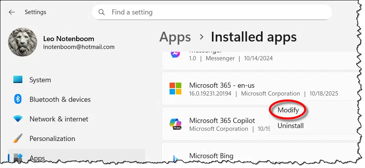Go to Apps in the breadcrumb
365x168 pixels.
click(175, 37)
